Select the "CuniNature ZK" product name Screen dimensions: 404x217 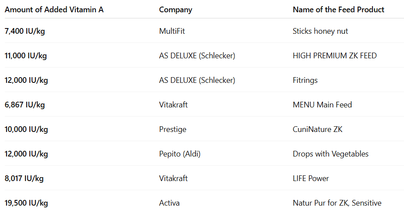tap(317, 129)
